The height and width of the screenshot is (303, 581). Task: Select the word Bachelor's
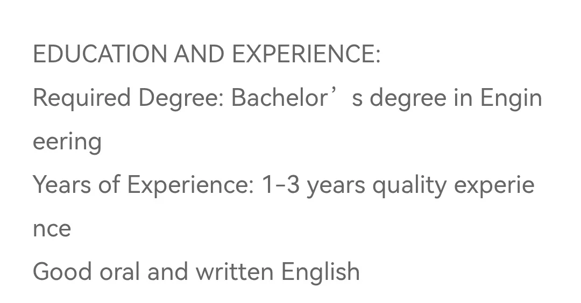(x=297, y=98)
